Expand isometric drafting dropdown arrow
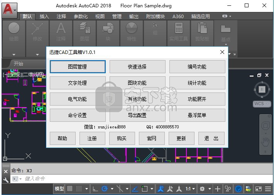274x195 pixels. pyautogui.click(x=127, y=189)
